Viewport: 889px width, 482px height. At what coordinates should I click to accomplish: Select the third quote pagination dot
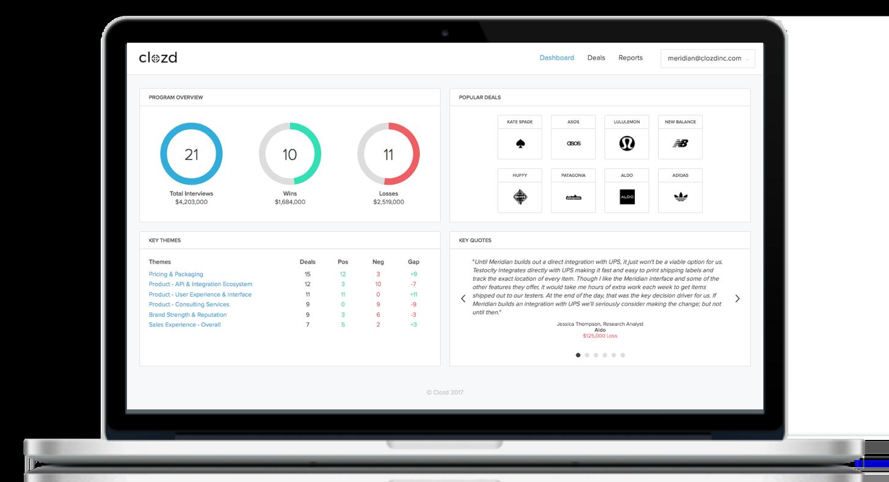(596, 355)
